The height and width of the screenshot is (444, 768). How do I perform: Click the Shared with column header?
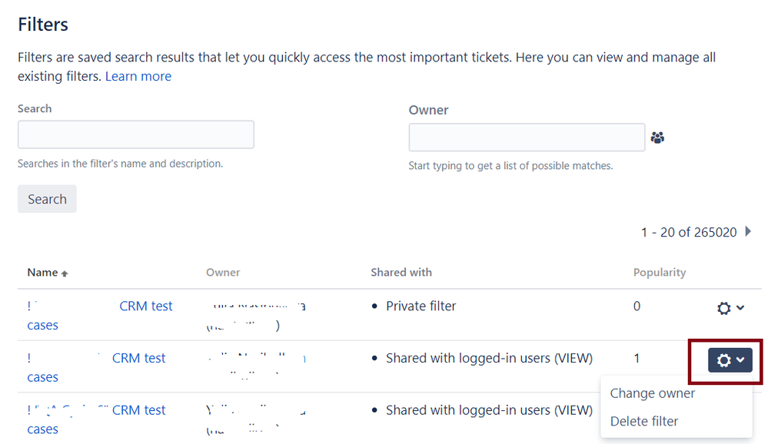tap(401, 273)
